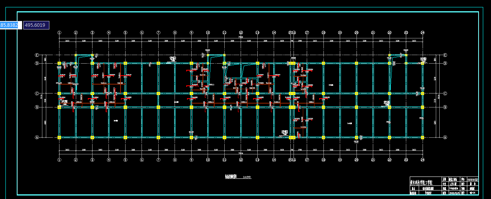This screenshot has width=491, height=199.
Task: Select axis bubble 20 in the top row
Action: [356, 33]
